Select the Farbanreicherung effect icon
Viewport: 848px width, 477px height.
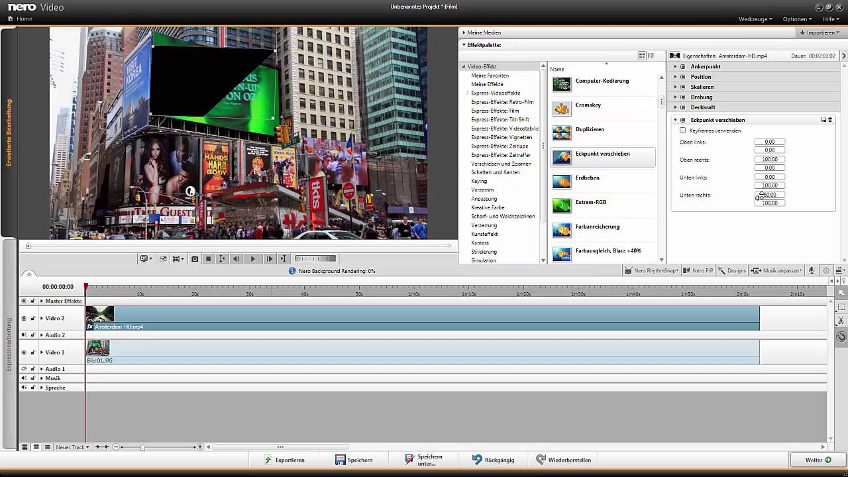tap(562, 230)
